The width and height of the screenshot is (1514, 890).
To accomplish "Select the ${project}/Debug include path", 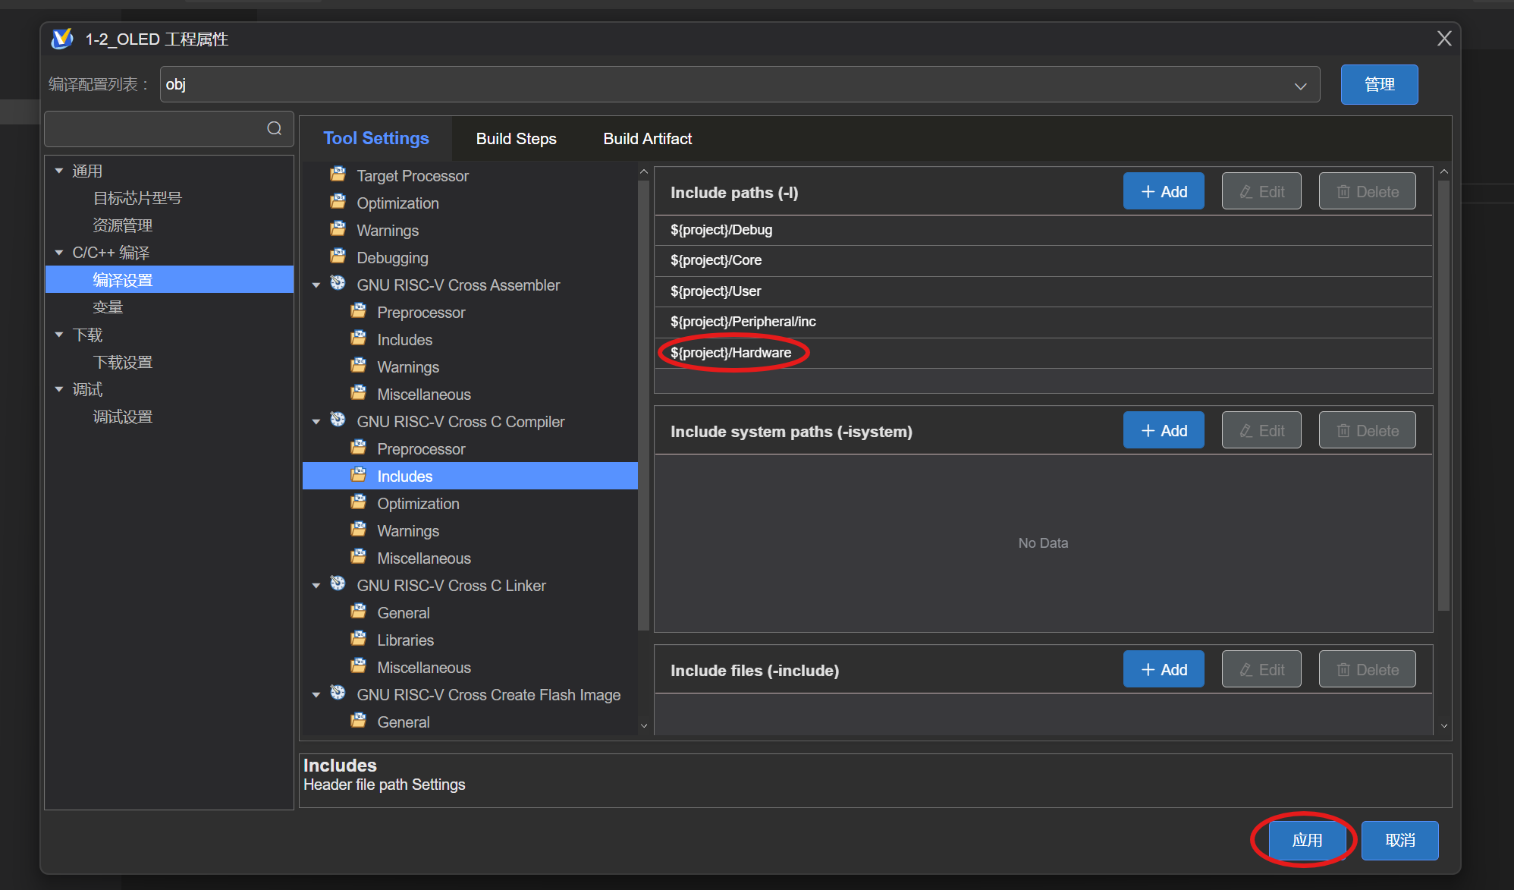I will click(1043, 230).
